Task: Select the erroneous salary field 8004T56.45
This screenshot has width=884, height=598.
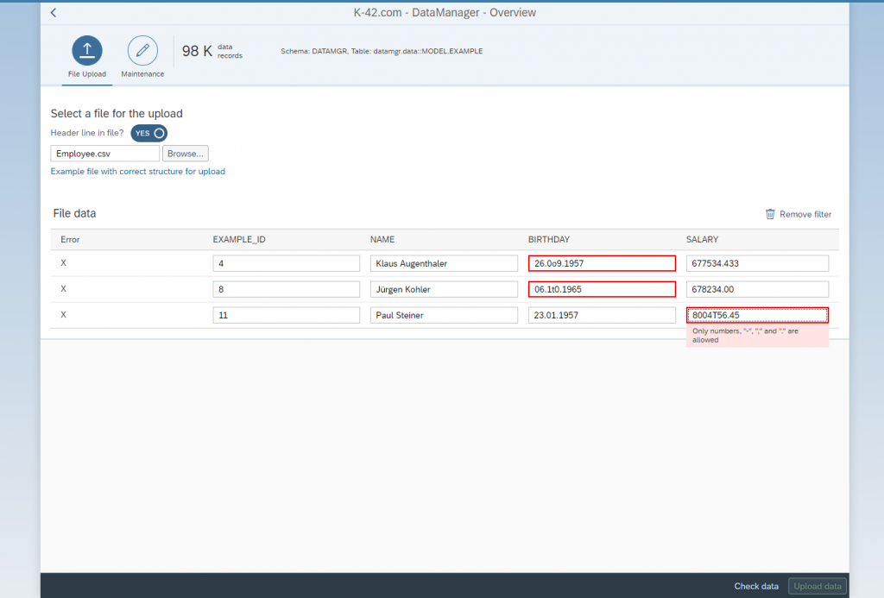Action: coord(756,315)
